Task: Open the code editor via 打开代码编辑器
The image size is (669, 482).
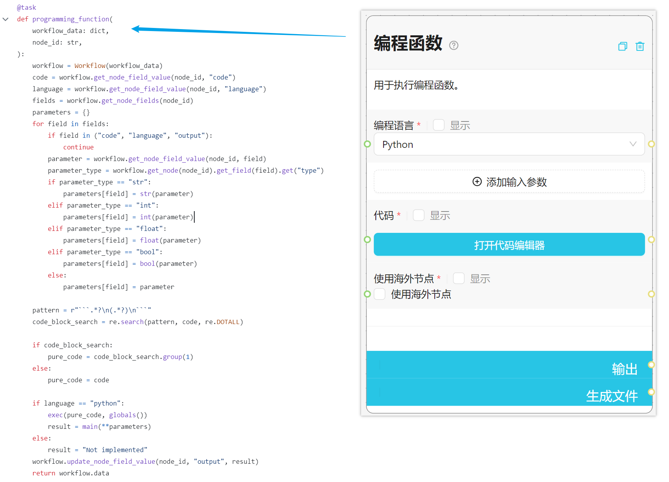Action: [x=509, y=244]
